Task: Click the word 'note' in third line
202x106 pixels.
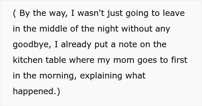Action: [128, 45]
